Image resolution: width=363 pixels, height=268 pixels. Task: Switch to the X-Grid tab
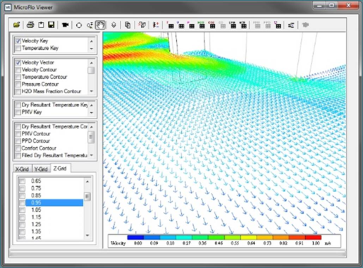coord(22,169)
